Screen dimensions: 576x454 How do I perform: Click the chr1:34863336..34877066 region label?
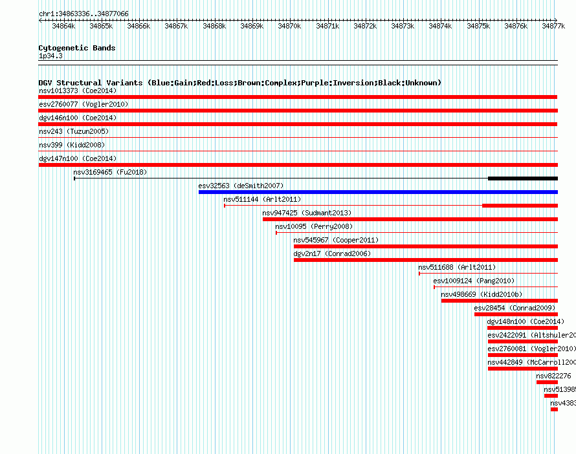[83, 14]
